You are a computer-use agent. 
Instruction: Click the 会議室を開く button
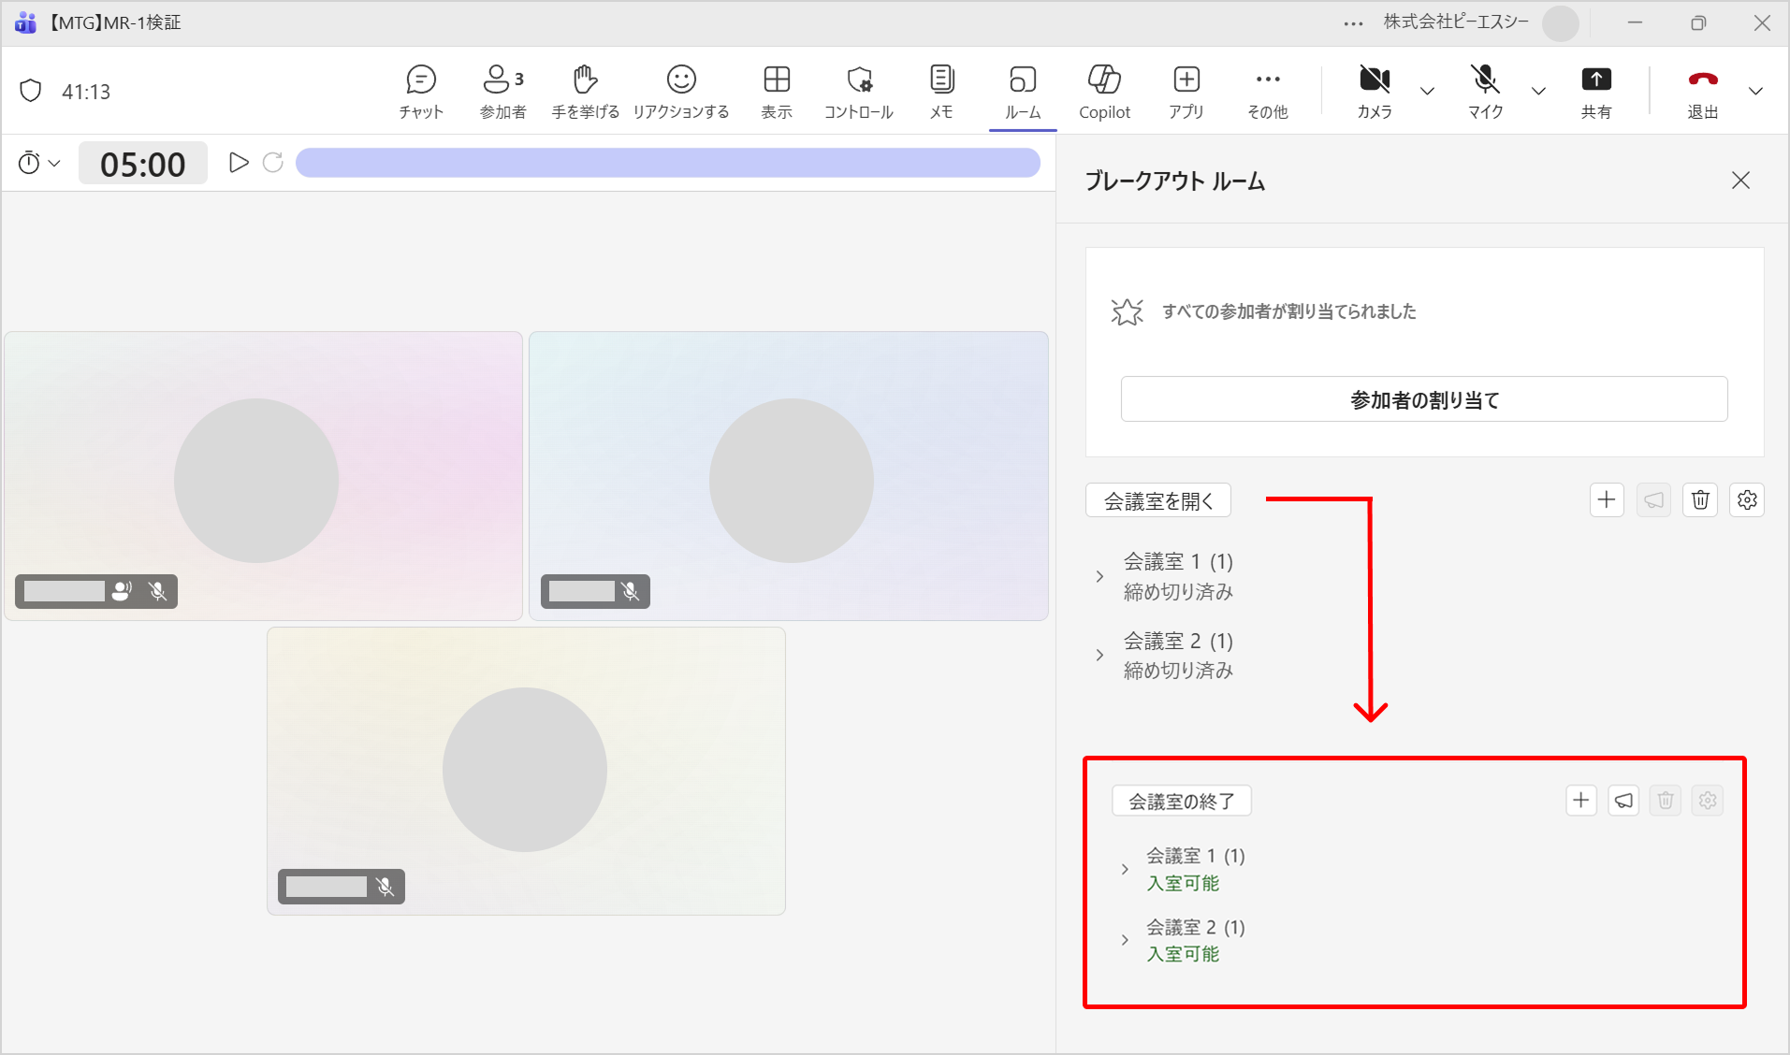(1157, 500)
